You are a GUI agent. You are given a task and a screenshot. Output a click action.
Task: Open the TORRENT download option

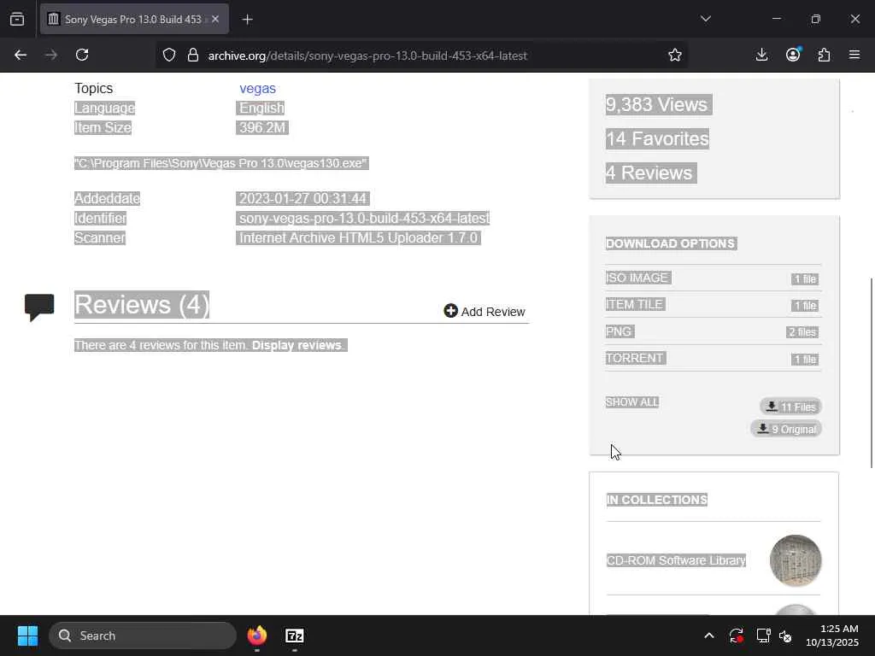(x=713, y=358)
